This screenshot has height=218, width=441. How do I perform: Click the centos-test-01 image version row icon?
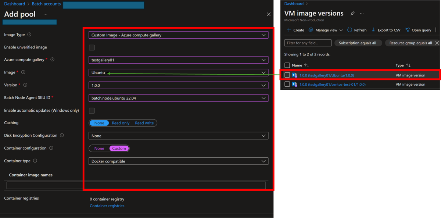point(294,84)
